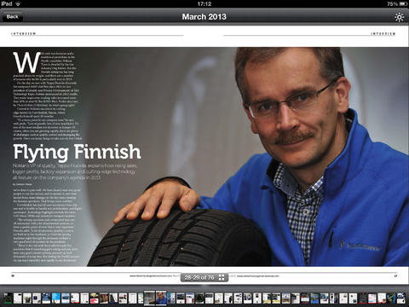Screen dimensions: 409x307
Task: Click the Flying Finnish headline
Action: [77, 152]
